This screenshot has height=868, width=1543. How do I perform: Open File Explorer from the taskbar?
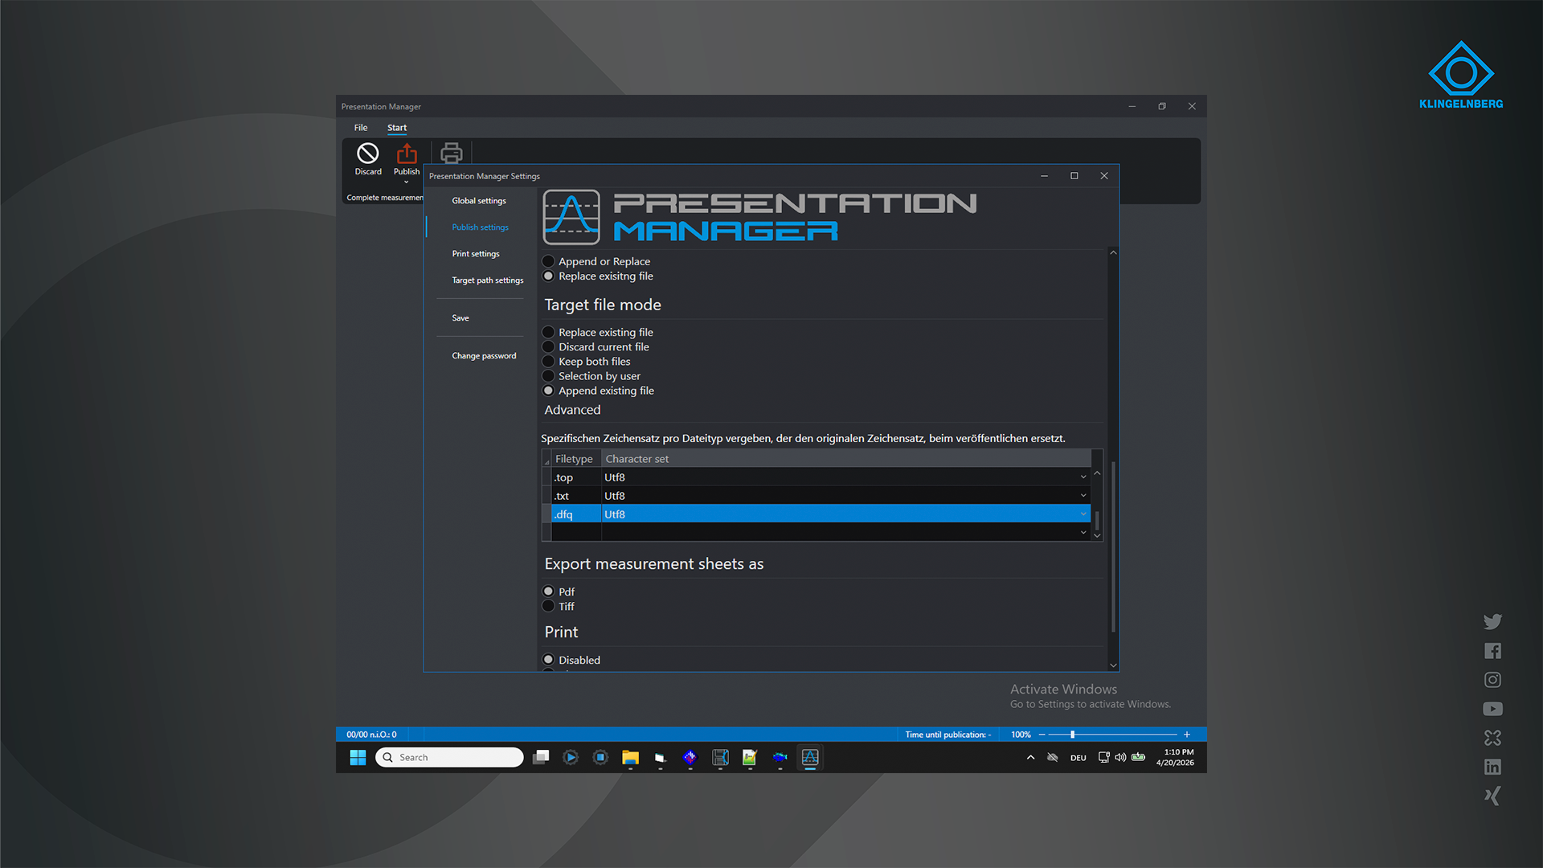(x=630, y=757)
